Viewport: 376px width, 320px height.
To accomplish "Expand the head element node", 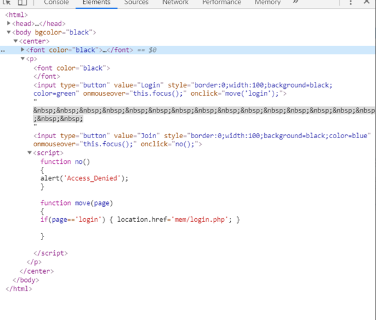I will [x=8, y=23].
